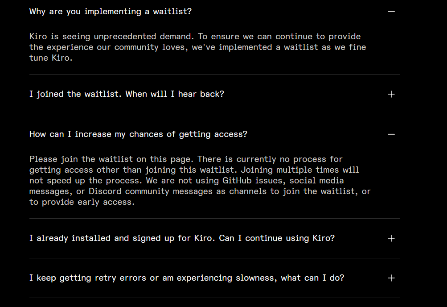Screen dimensions: 447x307
Task: Click the minus icon beside the implementing waitlist question
Action: (391, 12)
